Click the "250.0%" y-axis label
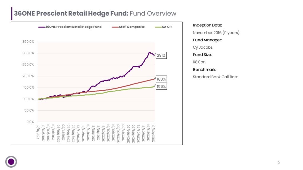 pyautogui.click(x=28, y=65)
